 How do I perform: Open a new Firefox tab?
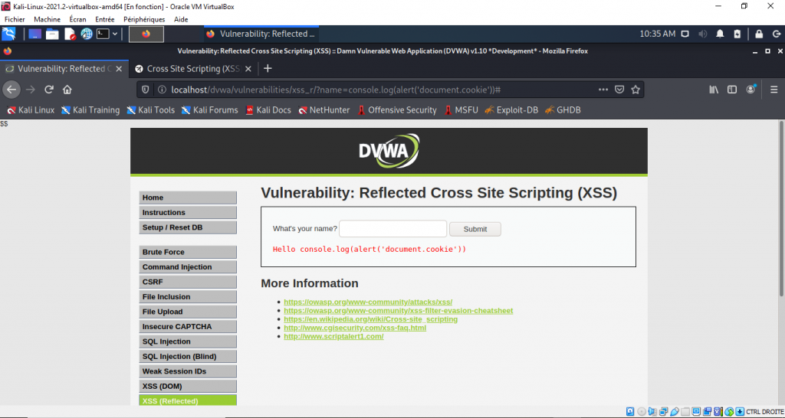(x=268, y=68)
